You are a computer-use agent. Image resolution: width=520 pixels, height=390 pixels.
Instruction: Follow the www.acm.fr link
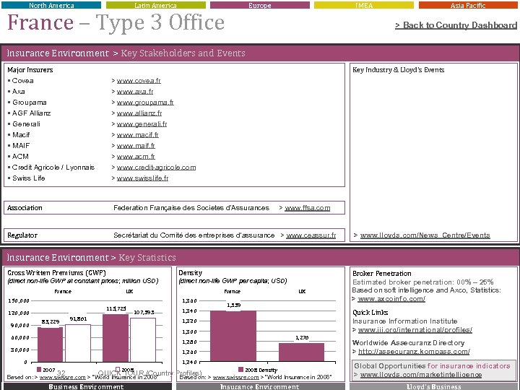pos(136,157)
